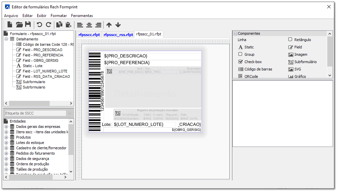Expand the Produtos entity node
Viewport: 342px width, 194px height.
(6, 137)
